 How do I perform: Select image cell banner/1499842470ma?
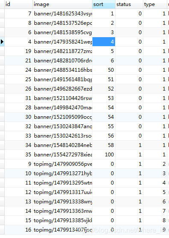click(62, 108)
